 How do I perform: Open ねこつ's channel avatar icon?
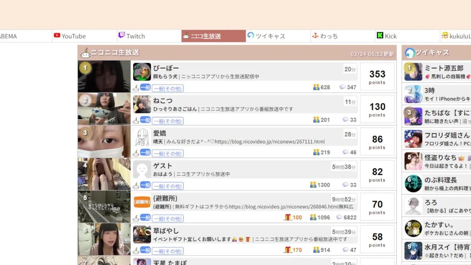(x=142, y=105)
